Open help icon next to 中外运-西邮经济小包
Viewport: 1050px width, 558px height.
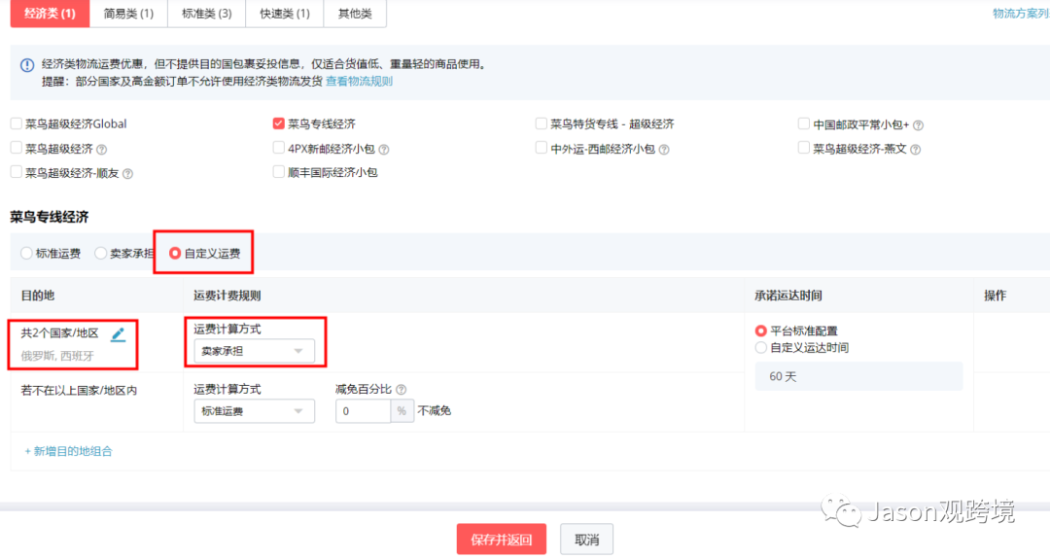[664, 150]
